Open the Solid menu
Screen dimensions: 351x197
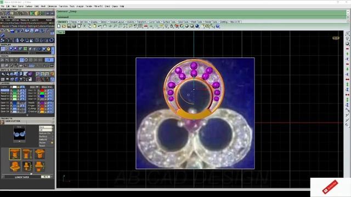(37, 6)
